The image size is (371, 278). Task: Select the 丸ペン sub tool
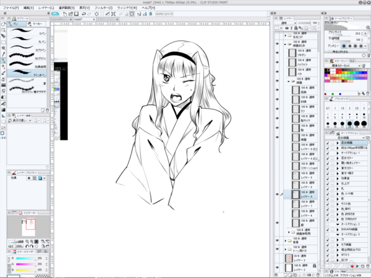coord(27,40)
